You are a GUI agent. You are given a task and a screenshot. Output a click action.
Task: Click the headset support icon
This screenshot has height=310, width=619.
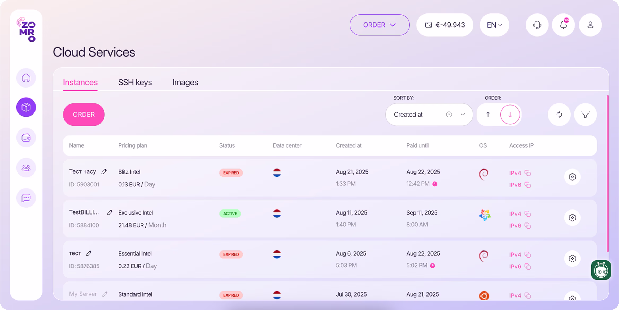(x=537, y=25)
